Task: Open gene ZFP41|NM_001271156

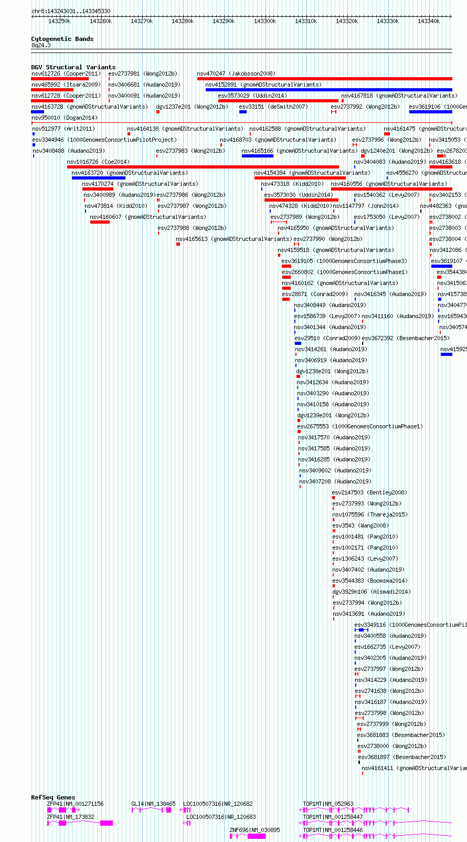Action: [76, 804]
